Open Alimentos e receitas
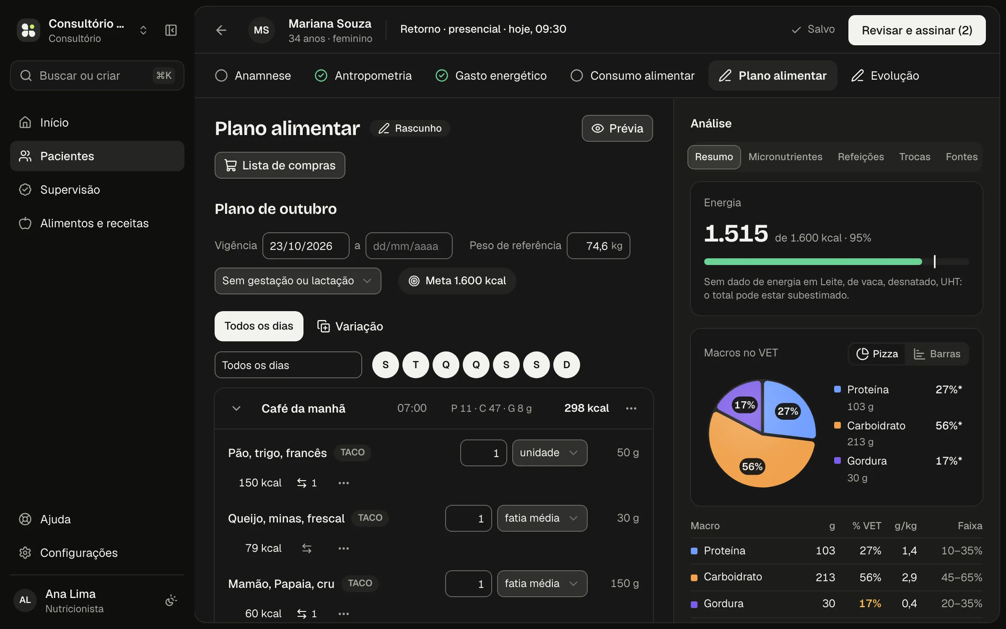This screenshot has height=629, width=1006. click(x=97, y=223)
